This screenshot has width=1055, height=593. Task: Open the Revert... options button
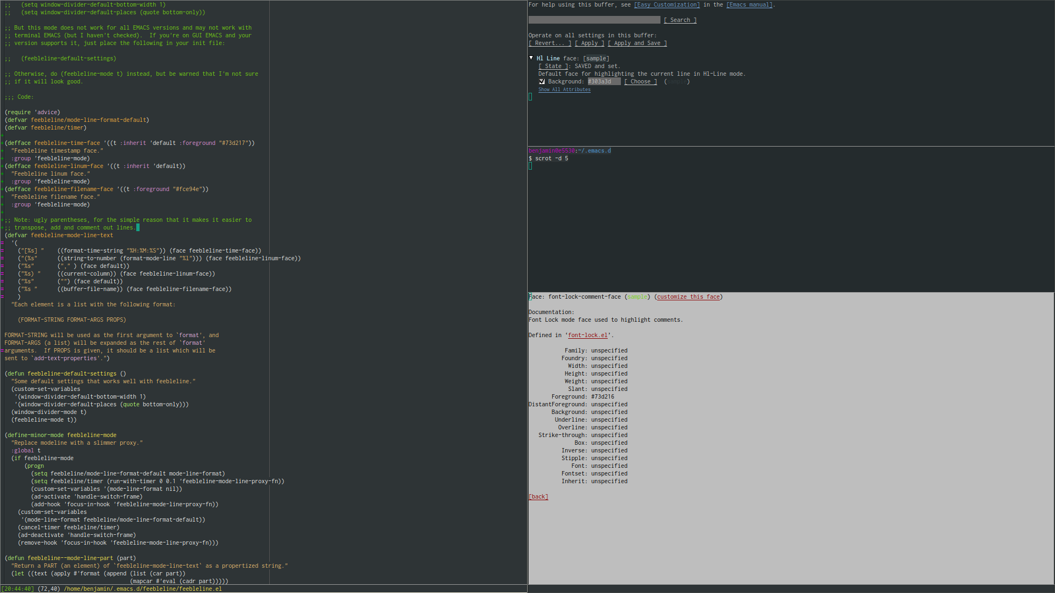coord(549,43)
